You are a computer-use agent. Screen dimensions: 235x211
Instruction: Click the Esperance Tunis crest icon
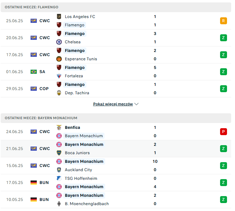(x=59, y=59)
